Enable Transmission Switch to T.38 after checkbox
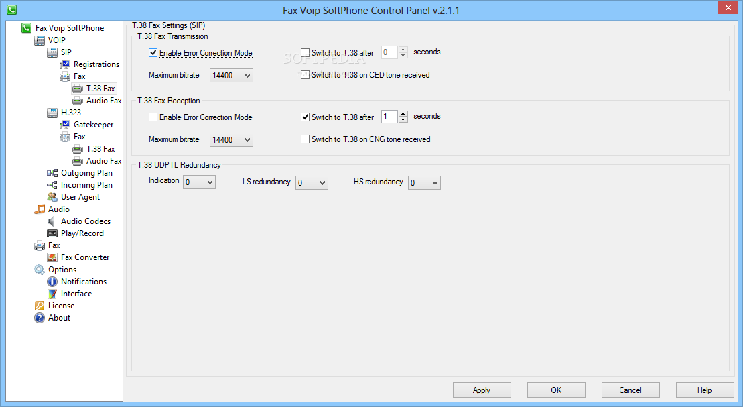This screenshot has width=743, height=407. (305, 53)
